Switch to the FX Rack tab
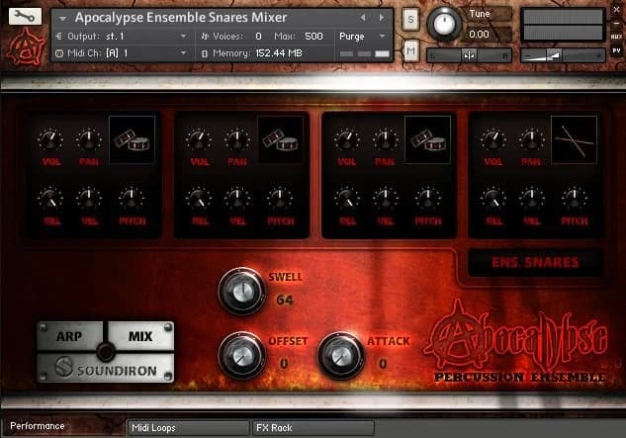 point(312,427)
